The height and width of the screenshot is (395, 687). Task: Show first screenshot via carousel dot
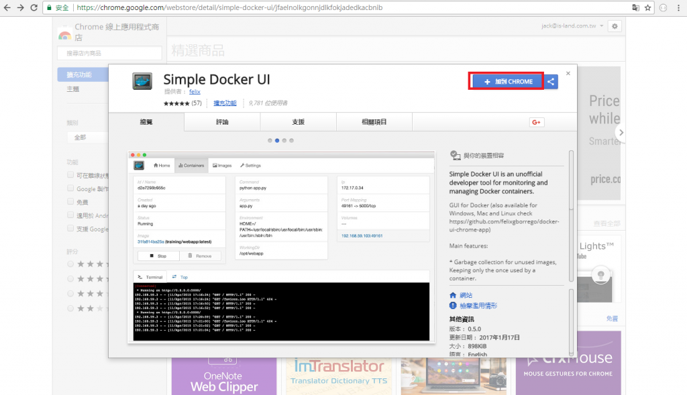[270, 141]
